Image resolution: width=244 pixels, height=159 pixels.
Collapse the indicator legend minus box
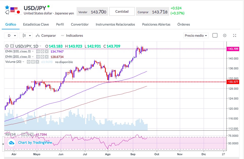click(12, 46)
